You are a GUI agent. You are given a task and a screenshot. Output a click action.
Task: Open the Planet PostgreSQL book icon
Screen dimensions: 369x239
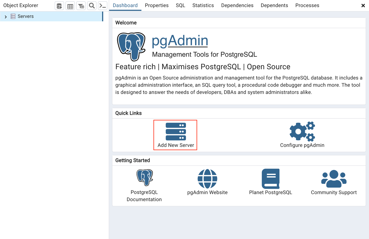pyautogui.click(x=271, y=179)
